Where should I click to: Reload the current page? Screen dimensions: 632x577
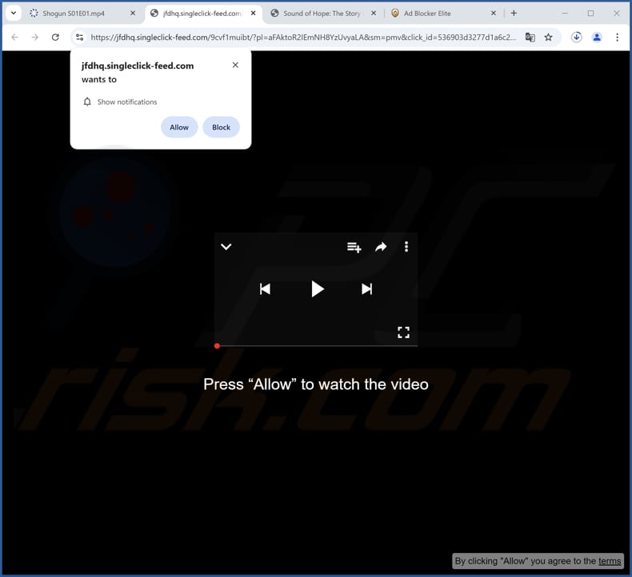pos(55,38)
